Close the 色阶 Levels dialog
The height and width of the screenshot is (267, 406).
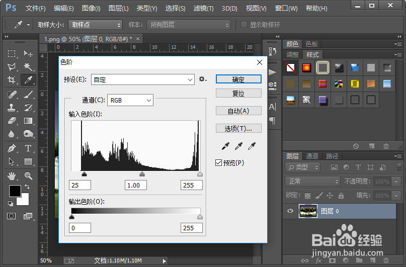(260, 62)
